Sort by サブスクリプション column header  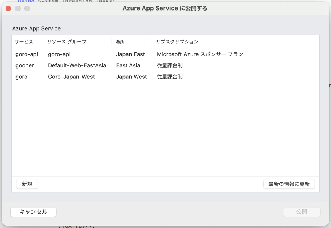177,42
